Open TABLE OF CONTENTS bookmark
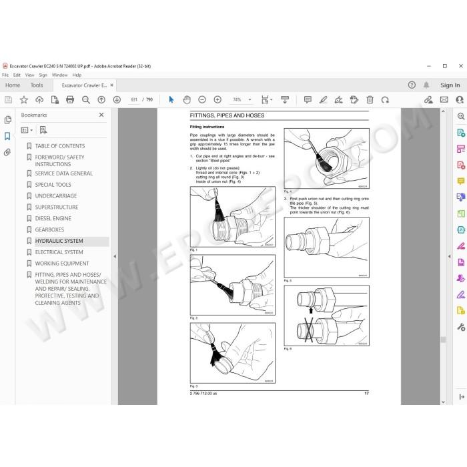This screenshot has width=467, height=467. click(x=60, y=146)
